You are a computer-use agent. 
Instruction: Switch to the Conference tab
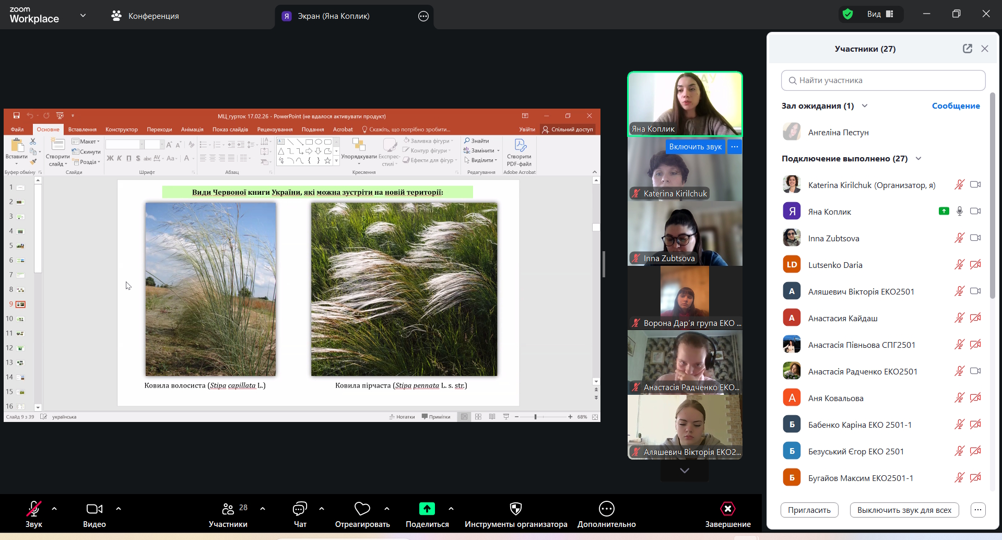[145, 16]
